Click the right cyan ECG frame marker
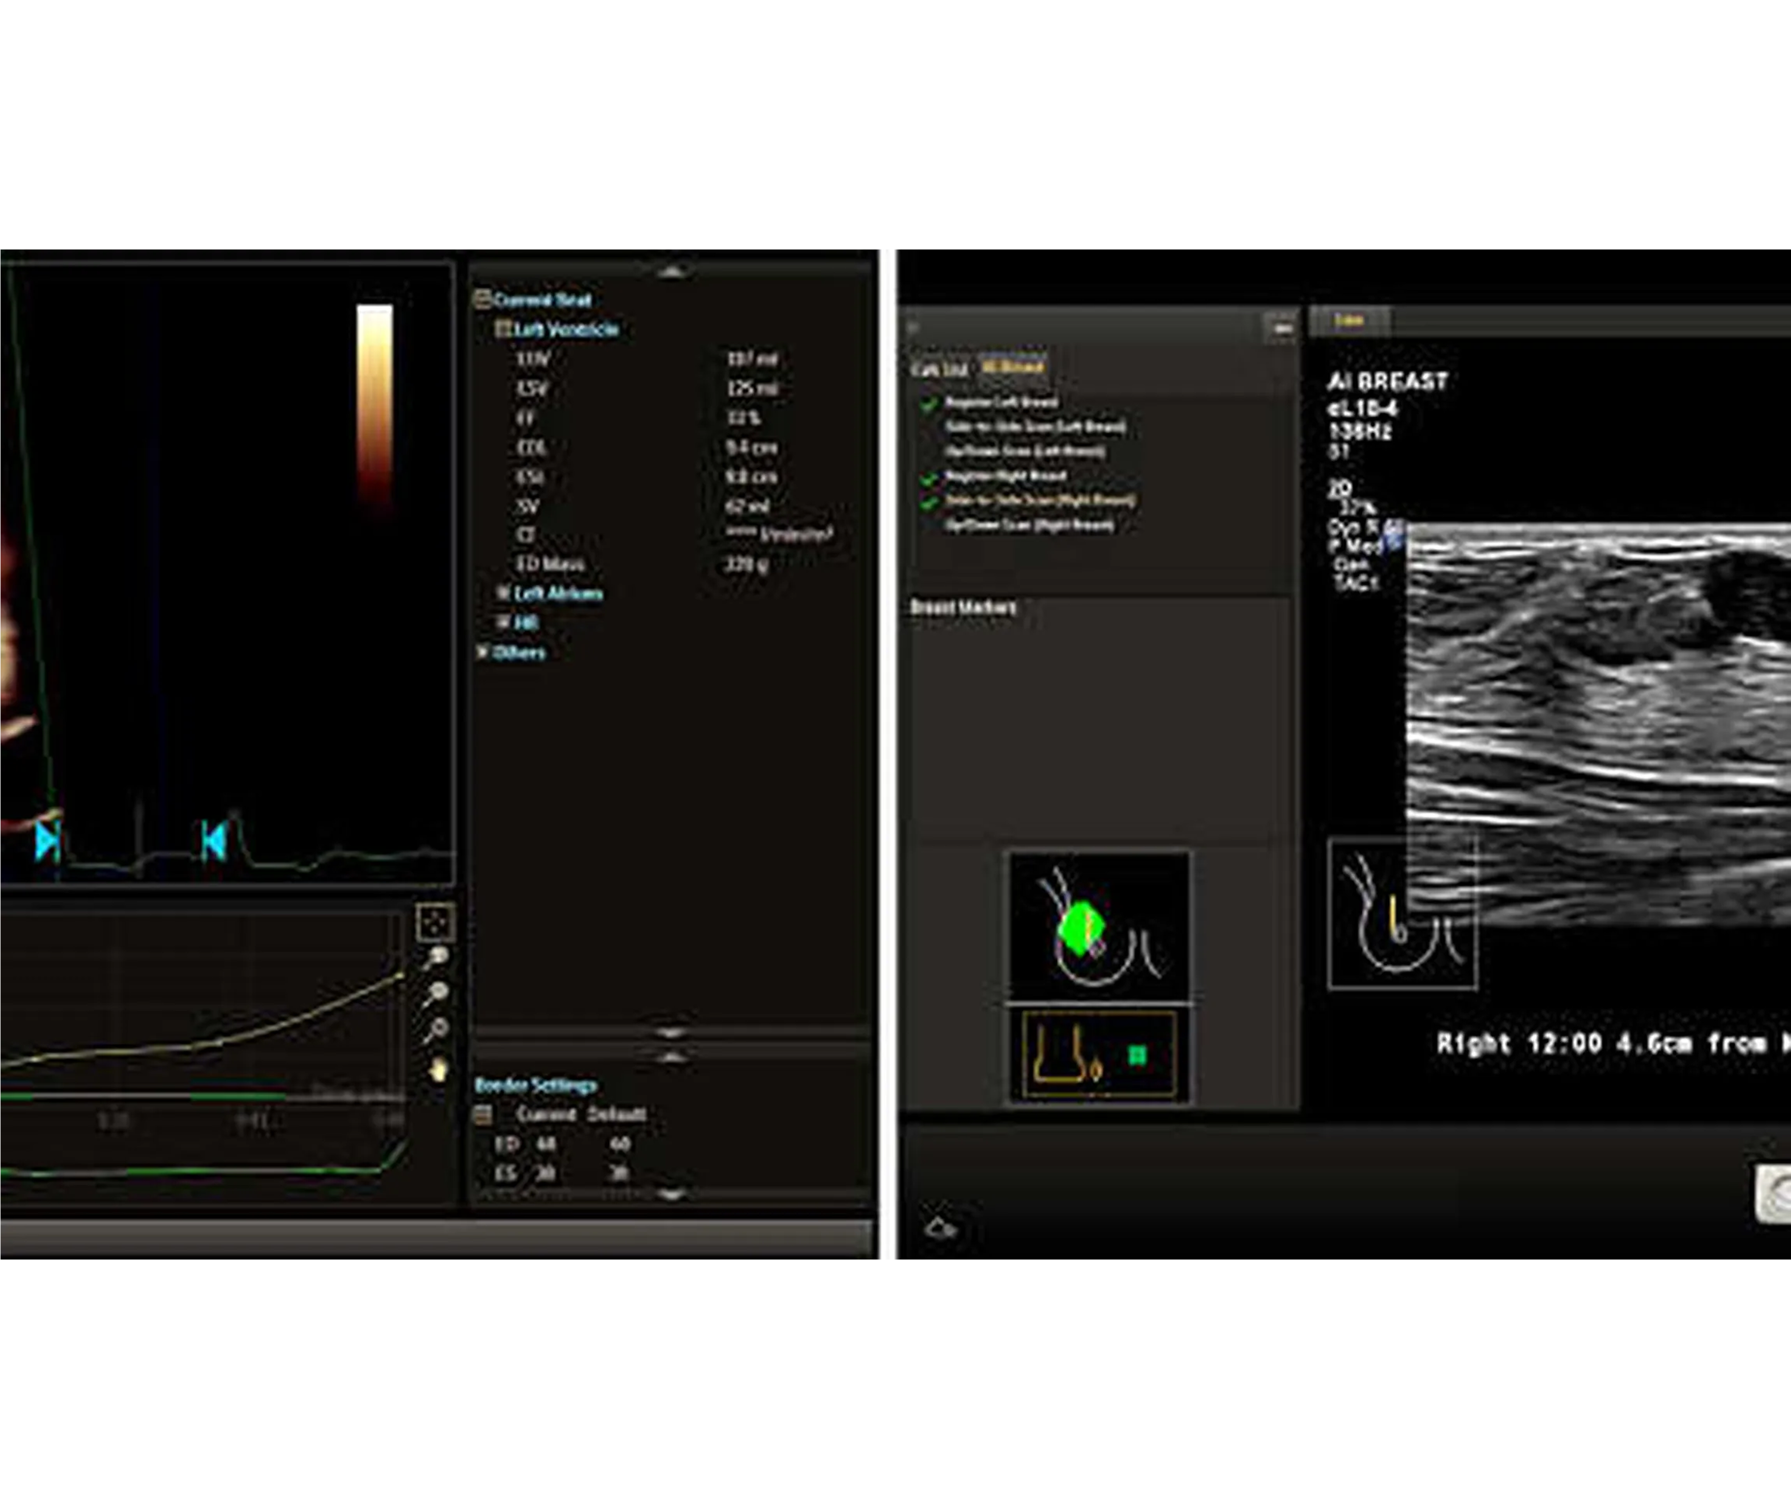This screenshot has height=1509, width=1791. tap(214, 842)
